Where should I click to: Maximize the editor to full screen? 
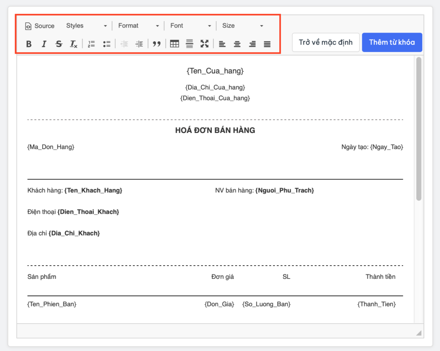click(205, 44)
